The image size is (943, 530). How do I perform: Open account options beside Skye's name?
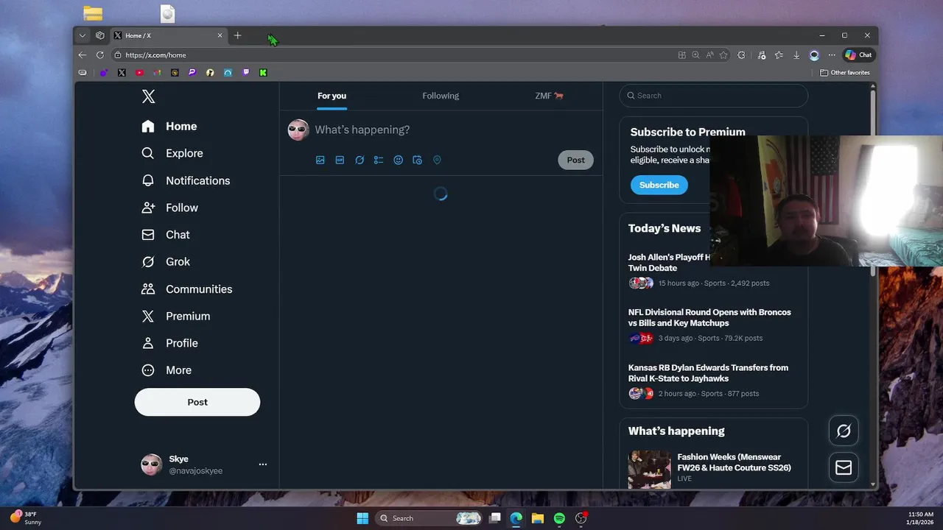263,464
